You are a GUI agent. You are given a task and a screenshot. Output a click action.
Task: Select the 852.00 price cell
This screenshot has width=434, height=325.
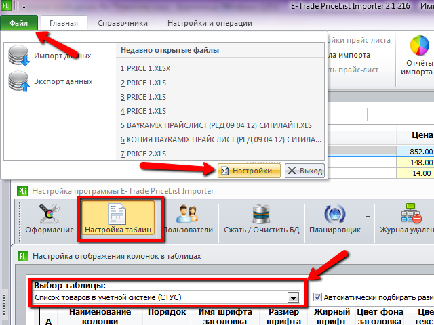pyautogui.click(x=415, y=152)
